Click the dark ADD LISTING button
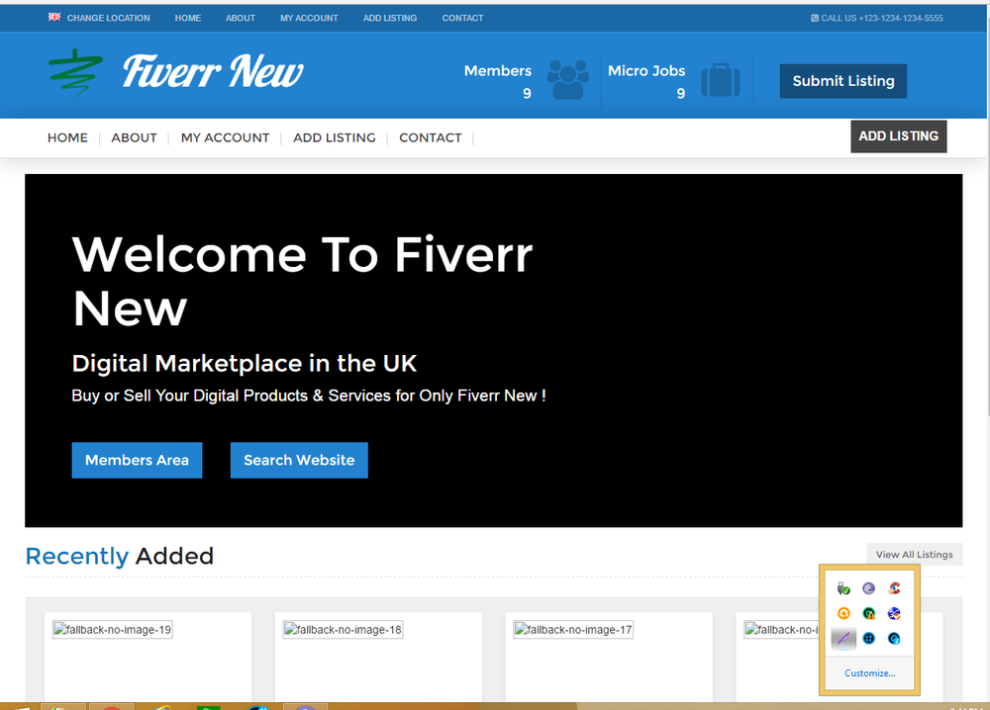Screen dimensions: 990x710 point(899,136)
